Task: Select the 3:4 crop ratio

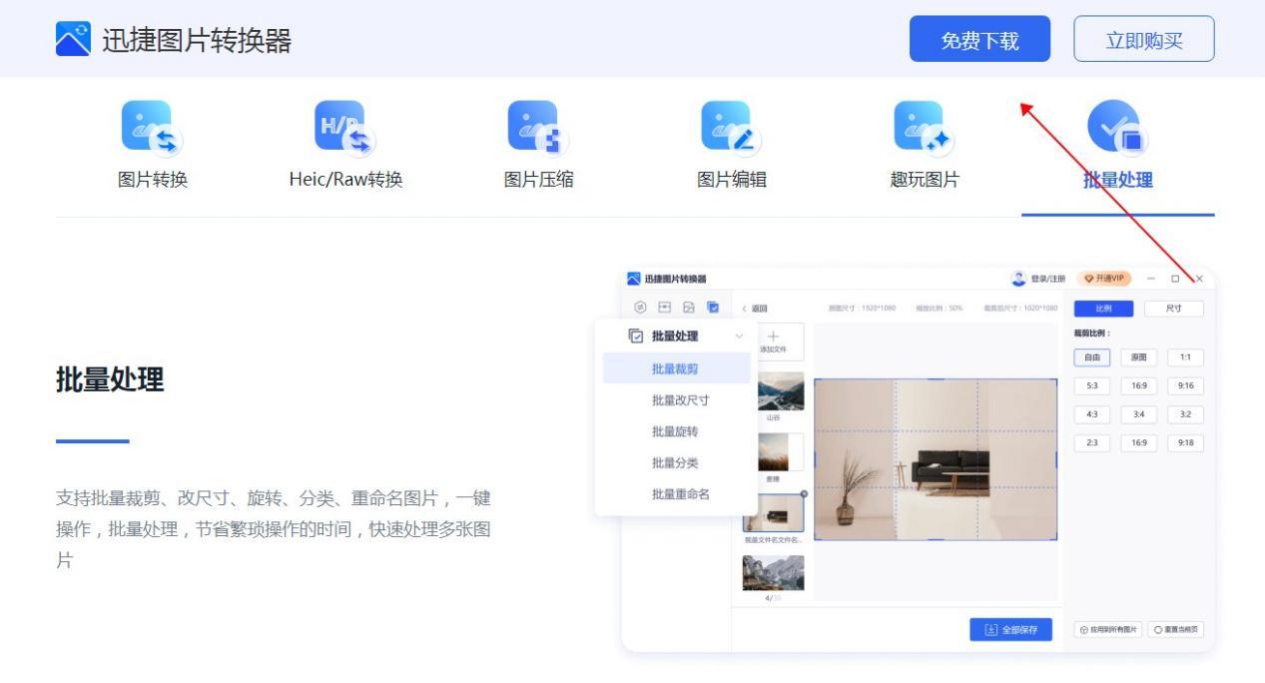Action: (x=1139, y=414)
